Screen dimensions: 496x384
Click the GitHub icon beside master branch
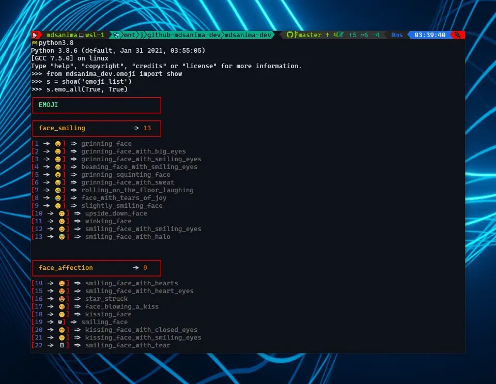290,35
